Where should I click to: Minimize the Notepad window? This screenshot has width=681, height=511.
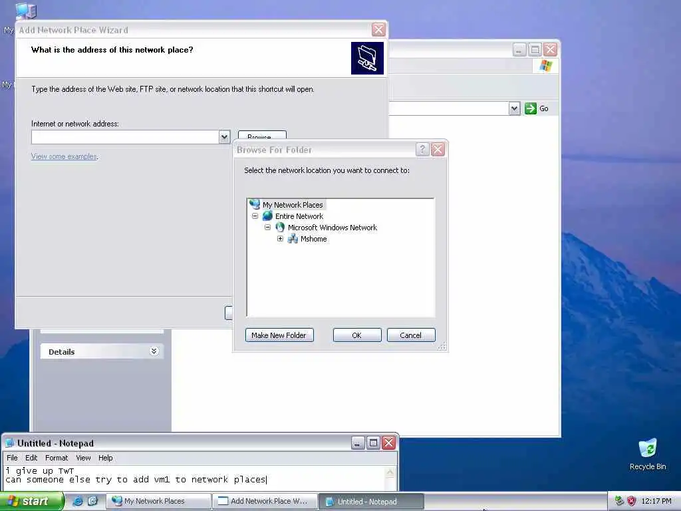(357, 442)
